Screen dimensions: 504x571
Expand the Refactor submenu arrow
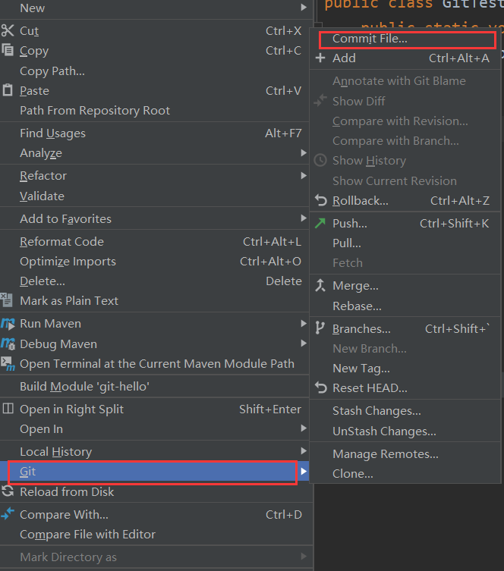point(303,175)
